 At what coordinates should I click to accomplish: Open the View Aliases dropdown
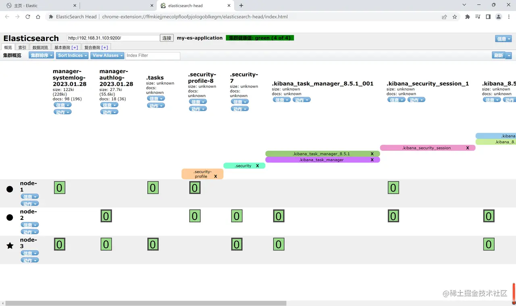pyautogui.click(x=107, y=55)
